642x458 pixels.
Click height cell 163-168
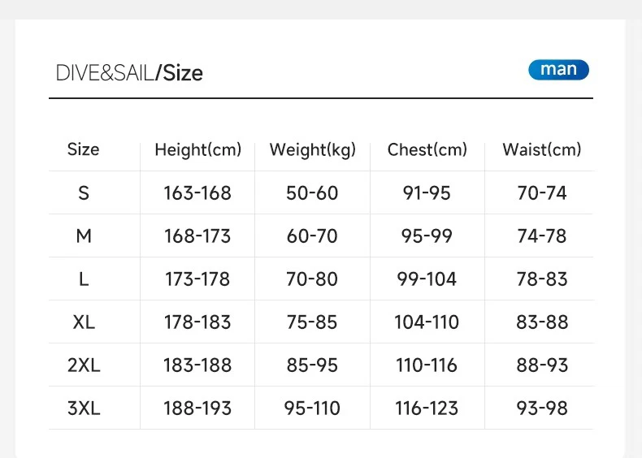point(197,192)
